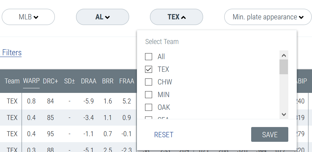This screenshot has height=152, width=312.
Task: Open the Filters link
Action: point(12,53)
